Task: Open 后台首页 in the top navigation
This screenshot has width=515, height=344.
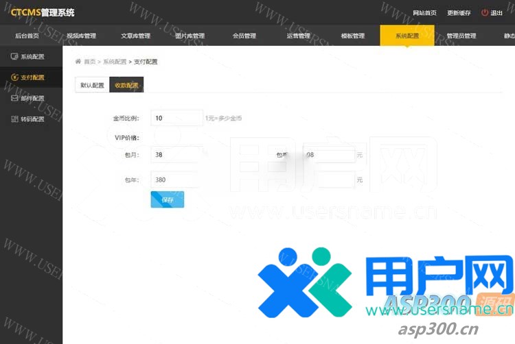Action: point(27,36)
